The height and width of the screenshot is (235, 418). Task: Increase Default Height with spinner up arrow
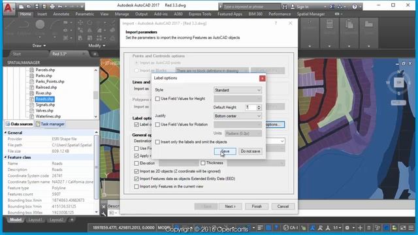click(259, 106)
